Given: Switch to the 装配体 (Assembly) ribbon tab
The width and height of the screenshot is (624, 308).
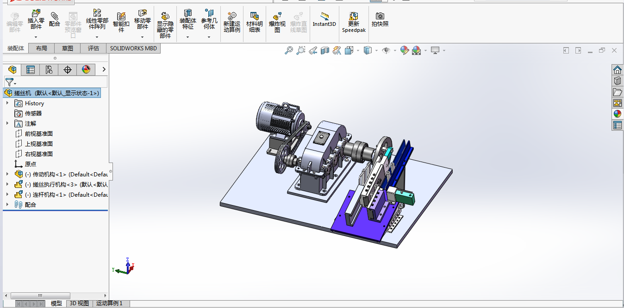Looking at the screenshot, I should coord(16,48).
